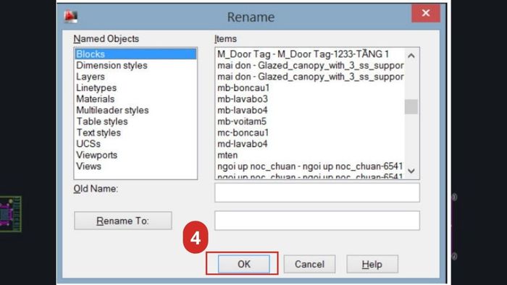This screenshot has width=507, height=285.
Task: Click the Rename To button
Action: 123,221
